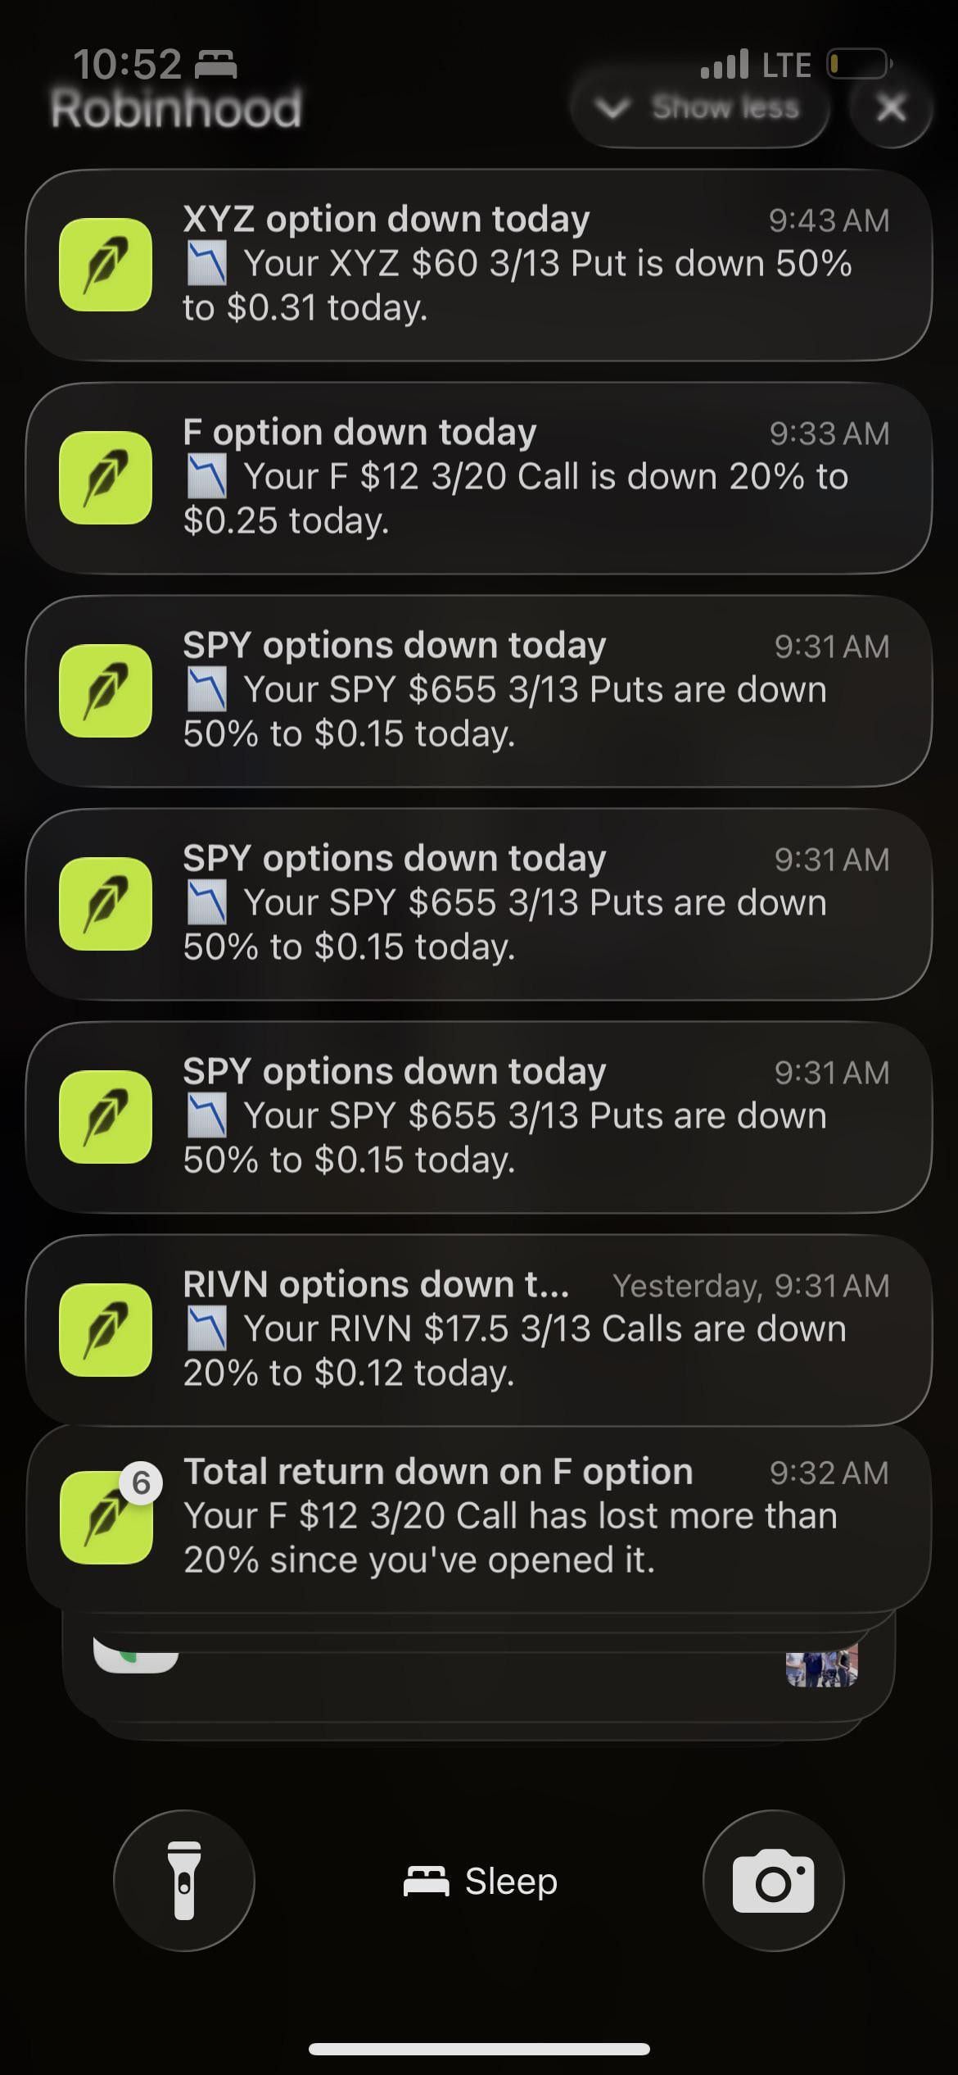The width and height of the screenshot is (958, 2075).
Task: Collapse notifications with Show less
Action: 701,107
